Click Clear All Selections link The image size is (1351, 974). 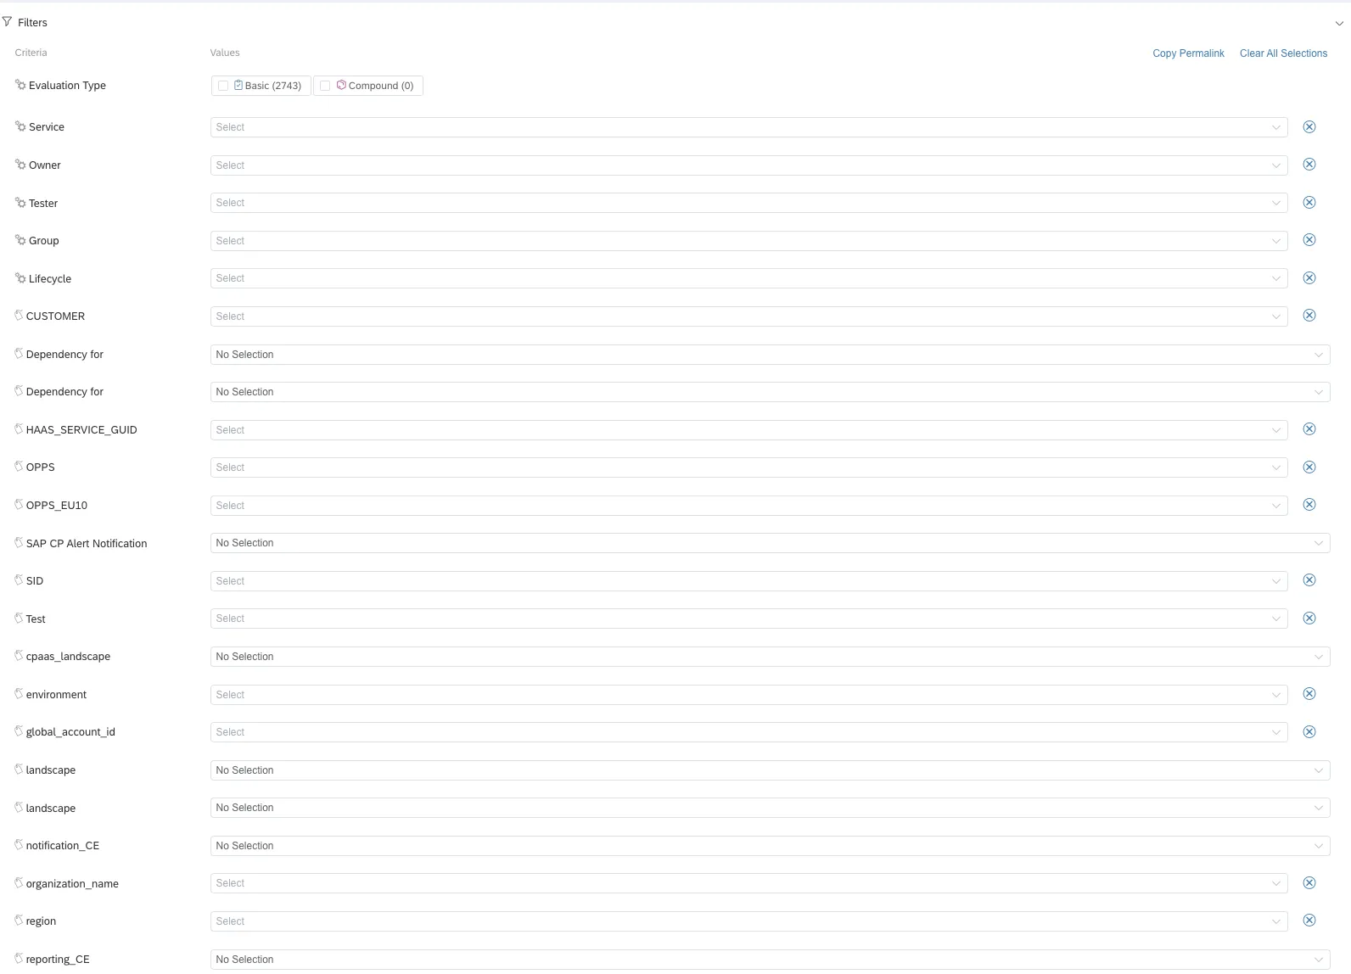(x=1282, y=53)
